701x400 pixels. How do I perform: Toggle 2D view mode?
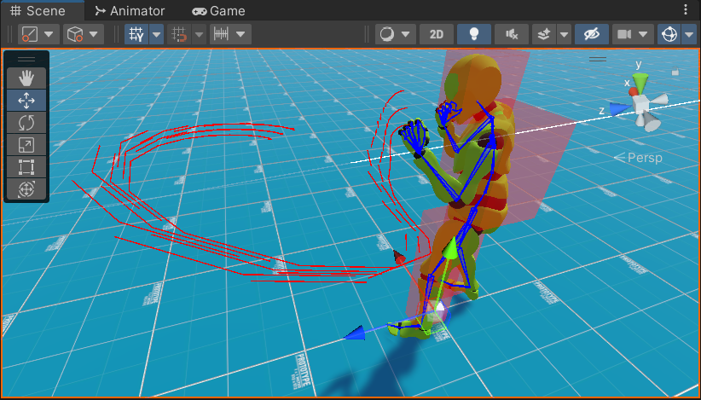click(x=437, y=34)
